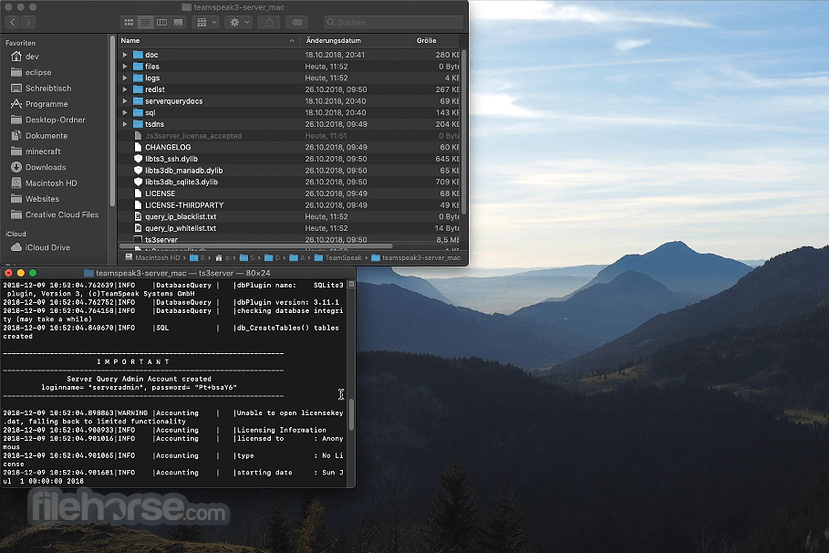Click Terminal window vertical scrollbar
Screen dimensions: 829x553
(x=351, y=413)
